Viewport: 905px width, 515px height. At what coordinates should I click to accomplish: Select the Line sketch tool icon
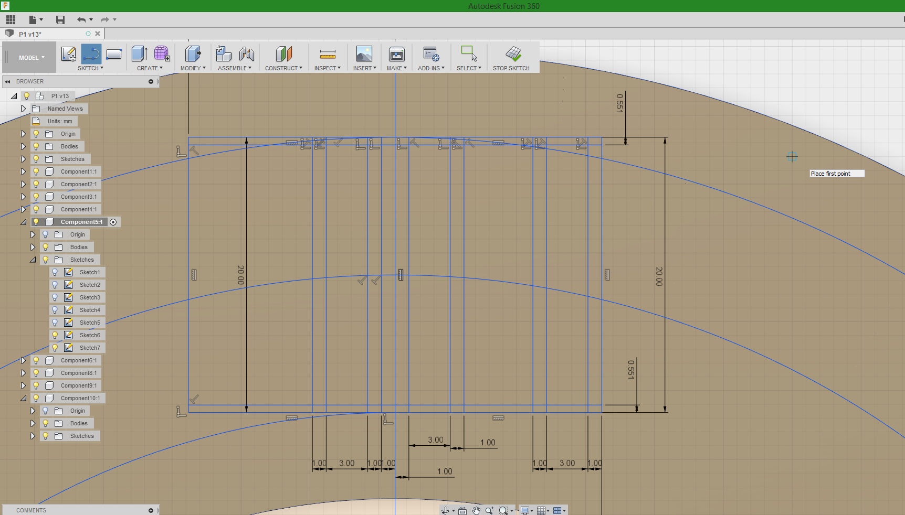click(91, 53)
